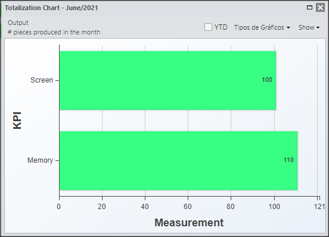329x237 pixels.
Task: Click the 110 value label on Memory bar
Action: click(x=288, y=160)
